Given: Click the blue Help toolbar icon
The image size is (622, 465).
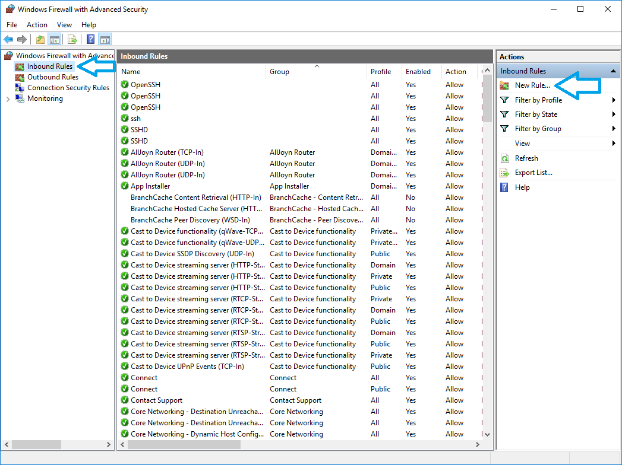Looking at the screenshot, I should [90, 40].
